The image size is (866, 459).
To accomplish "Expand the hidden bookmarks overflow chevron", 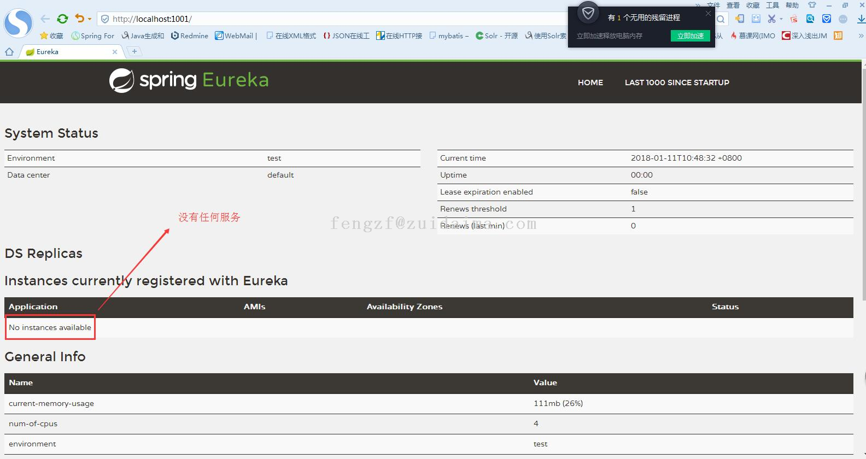I will coord(861,36).
